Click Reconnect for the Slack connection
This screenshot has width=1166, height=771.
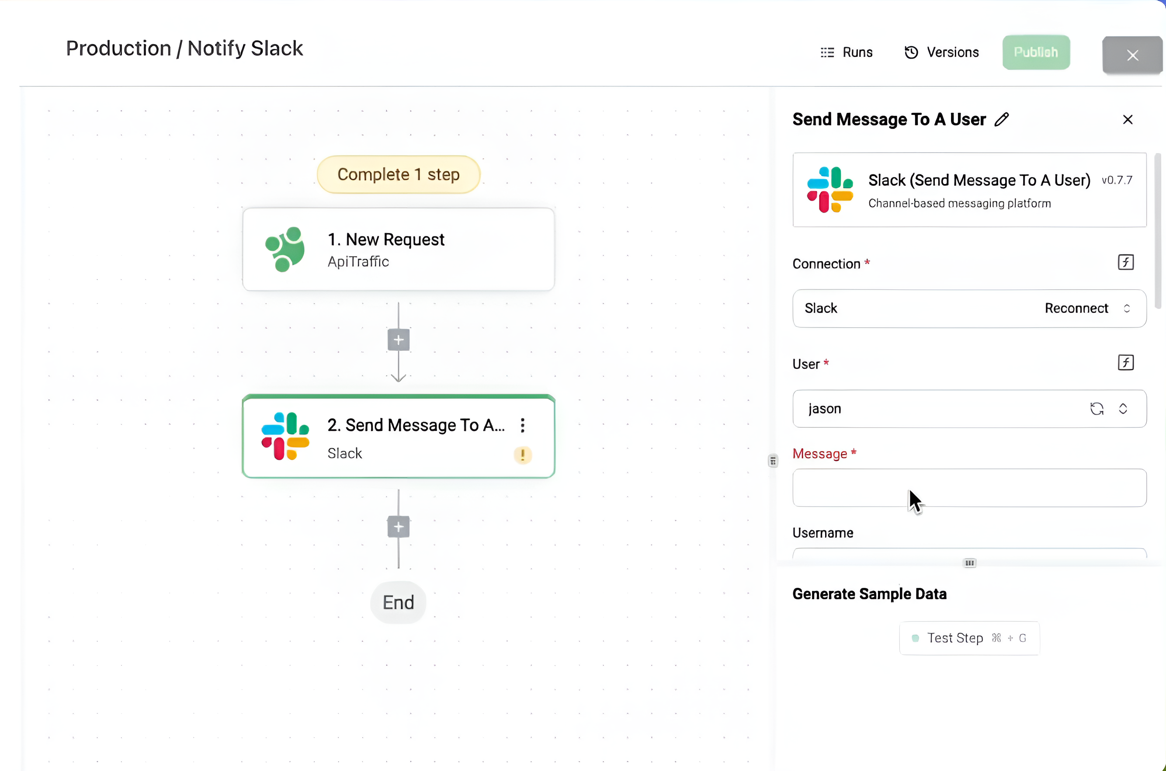click(x=1076, y=308)
